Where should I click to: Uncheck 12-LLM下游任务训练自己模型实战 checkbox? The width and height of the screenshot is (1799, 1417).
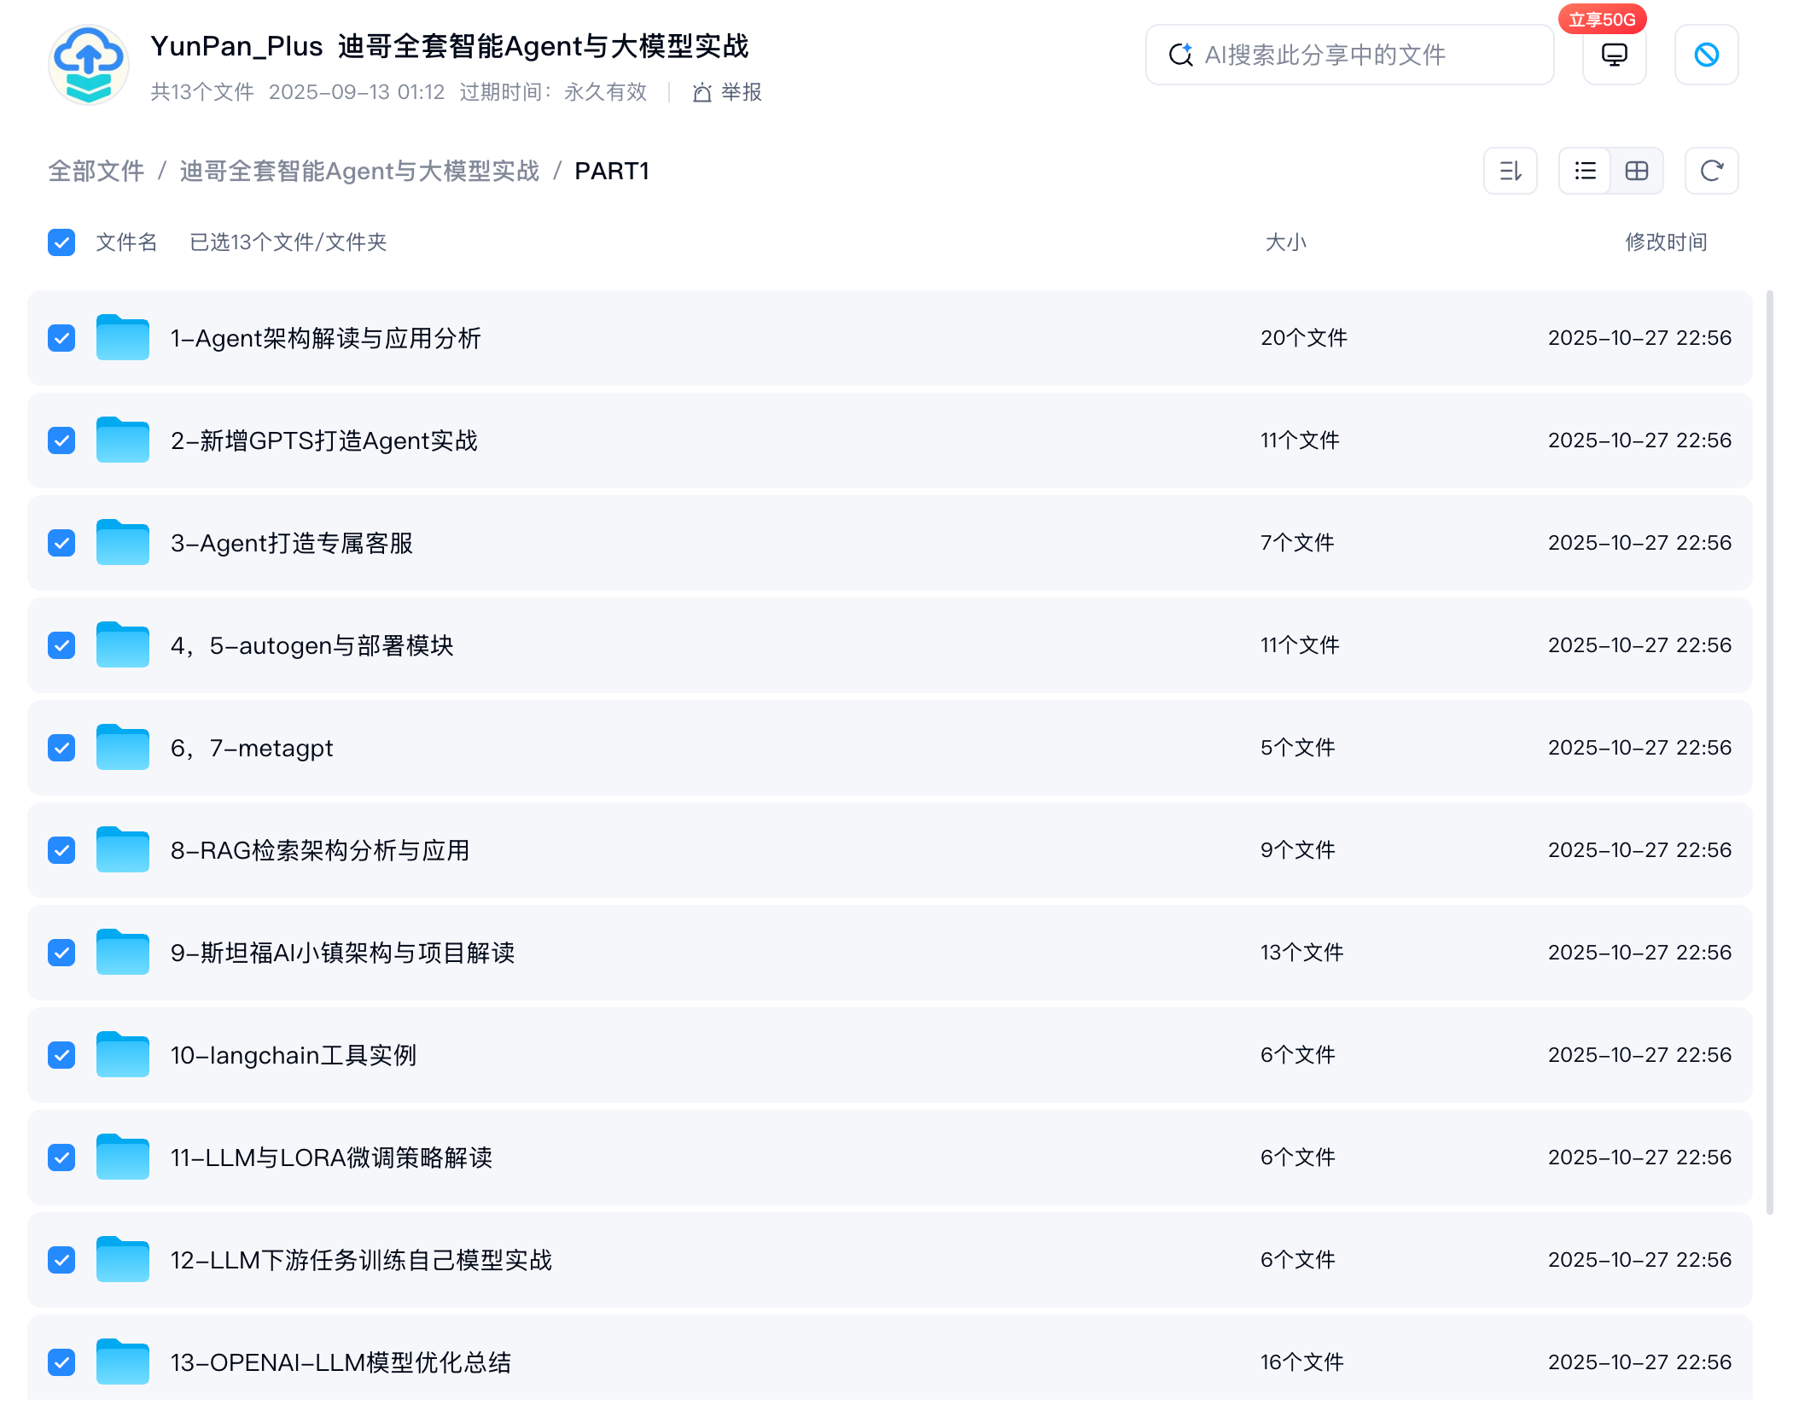click(x=61, y=1260)
